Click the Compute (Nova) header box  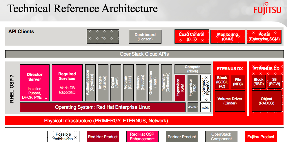tap(192, 69)
